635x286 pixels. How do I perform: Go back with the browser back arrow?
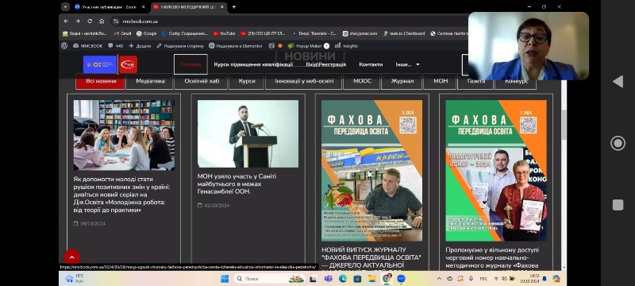(x=66, y=21)
